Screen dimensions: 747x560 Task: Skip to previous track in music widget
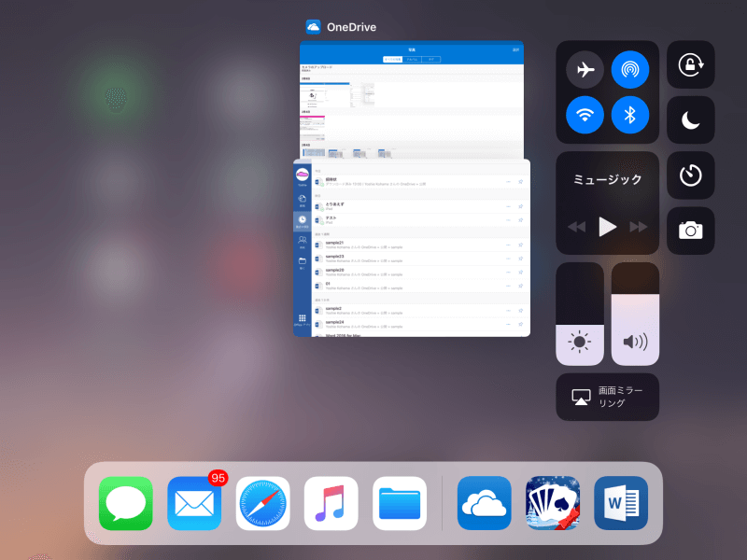click(576, 227)
